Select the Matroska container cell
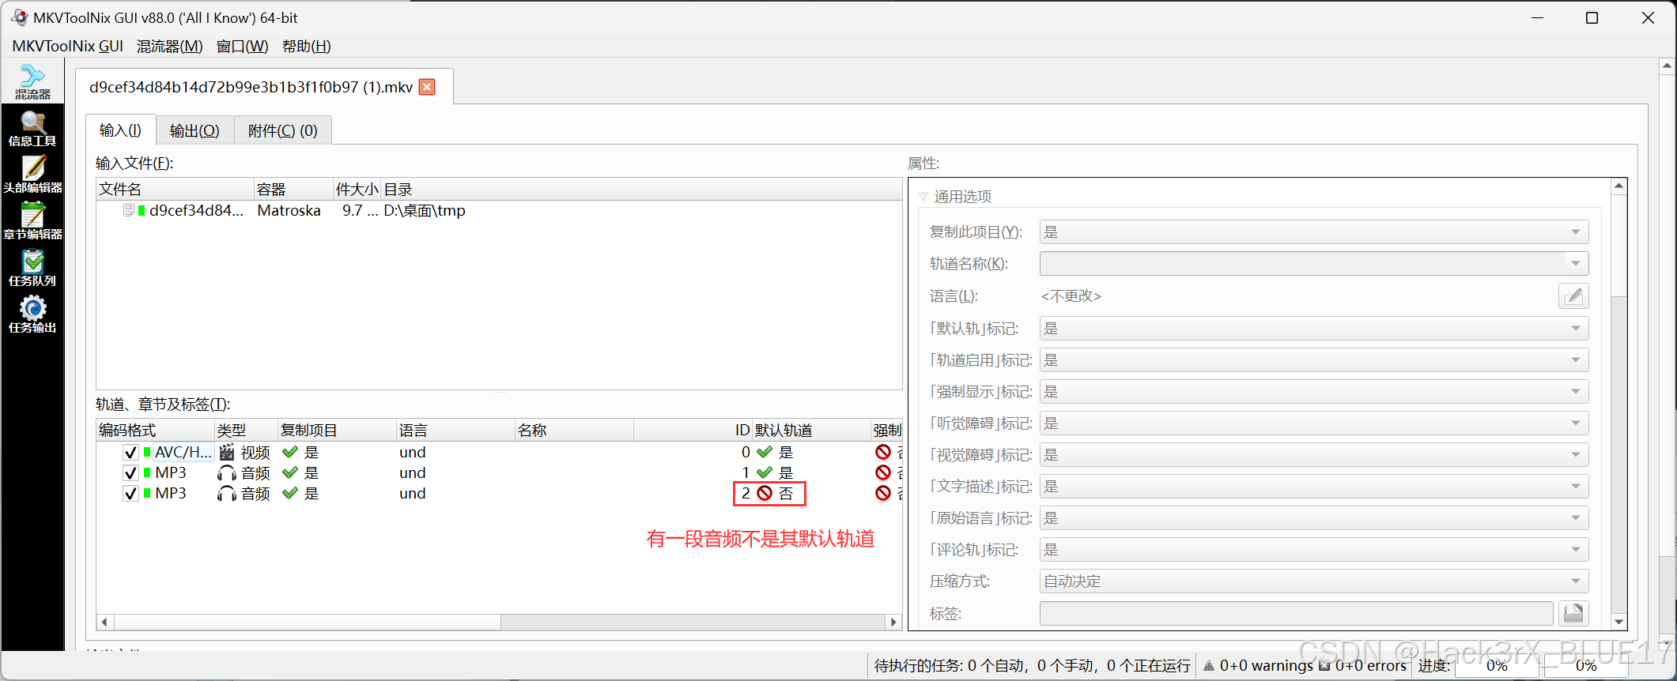The width and height of the screenshot is (1677, 681). 289,210
